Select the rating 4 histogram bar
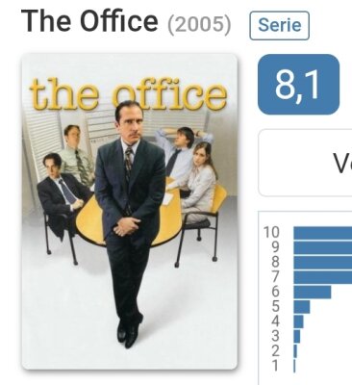Viewport: 352px width, 385px height. pos(298,321)
